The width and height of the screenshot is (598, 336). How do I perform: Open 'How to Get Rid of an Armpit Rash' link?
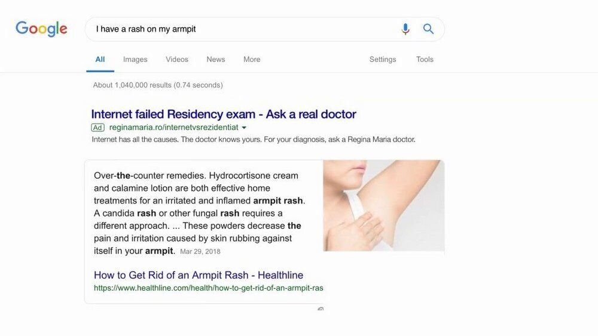tap(199, 275)
